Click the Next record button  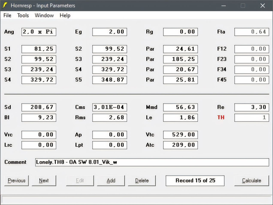[44, 181]
